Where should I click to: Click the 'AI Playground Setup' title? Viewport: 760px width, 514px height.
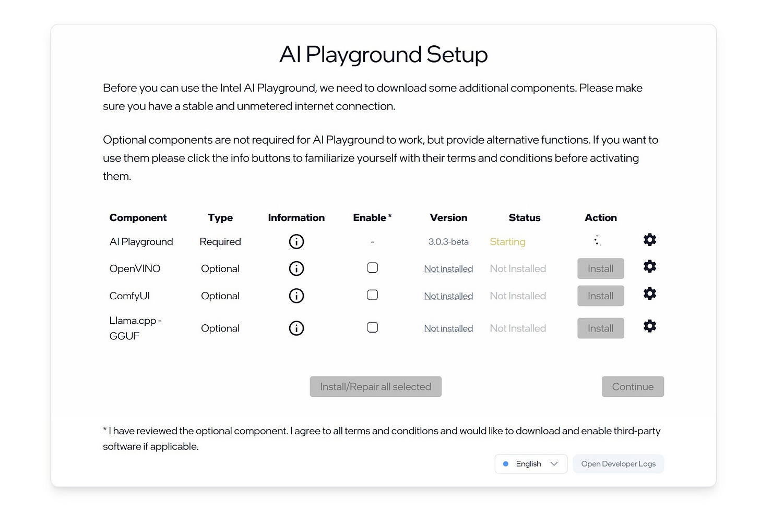point(384,55)
